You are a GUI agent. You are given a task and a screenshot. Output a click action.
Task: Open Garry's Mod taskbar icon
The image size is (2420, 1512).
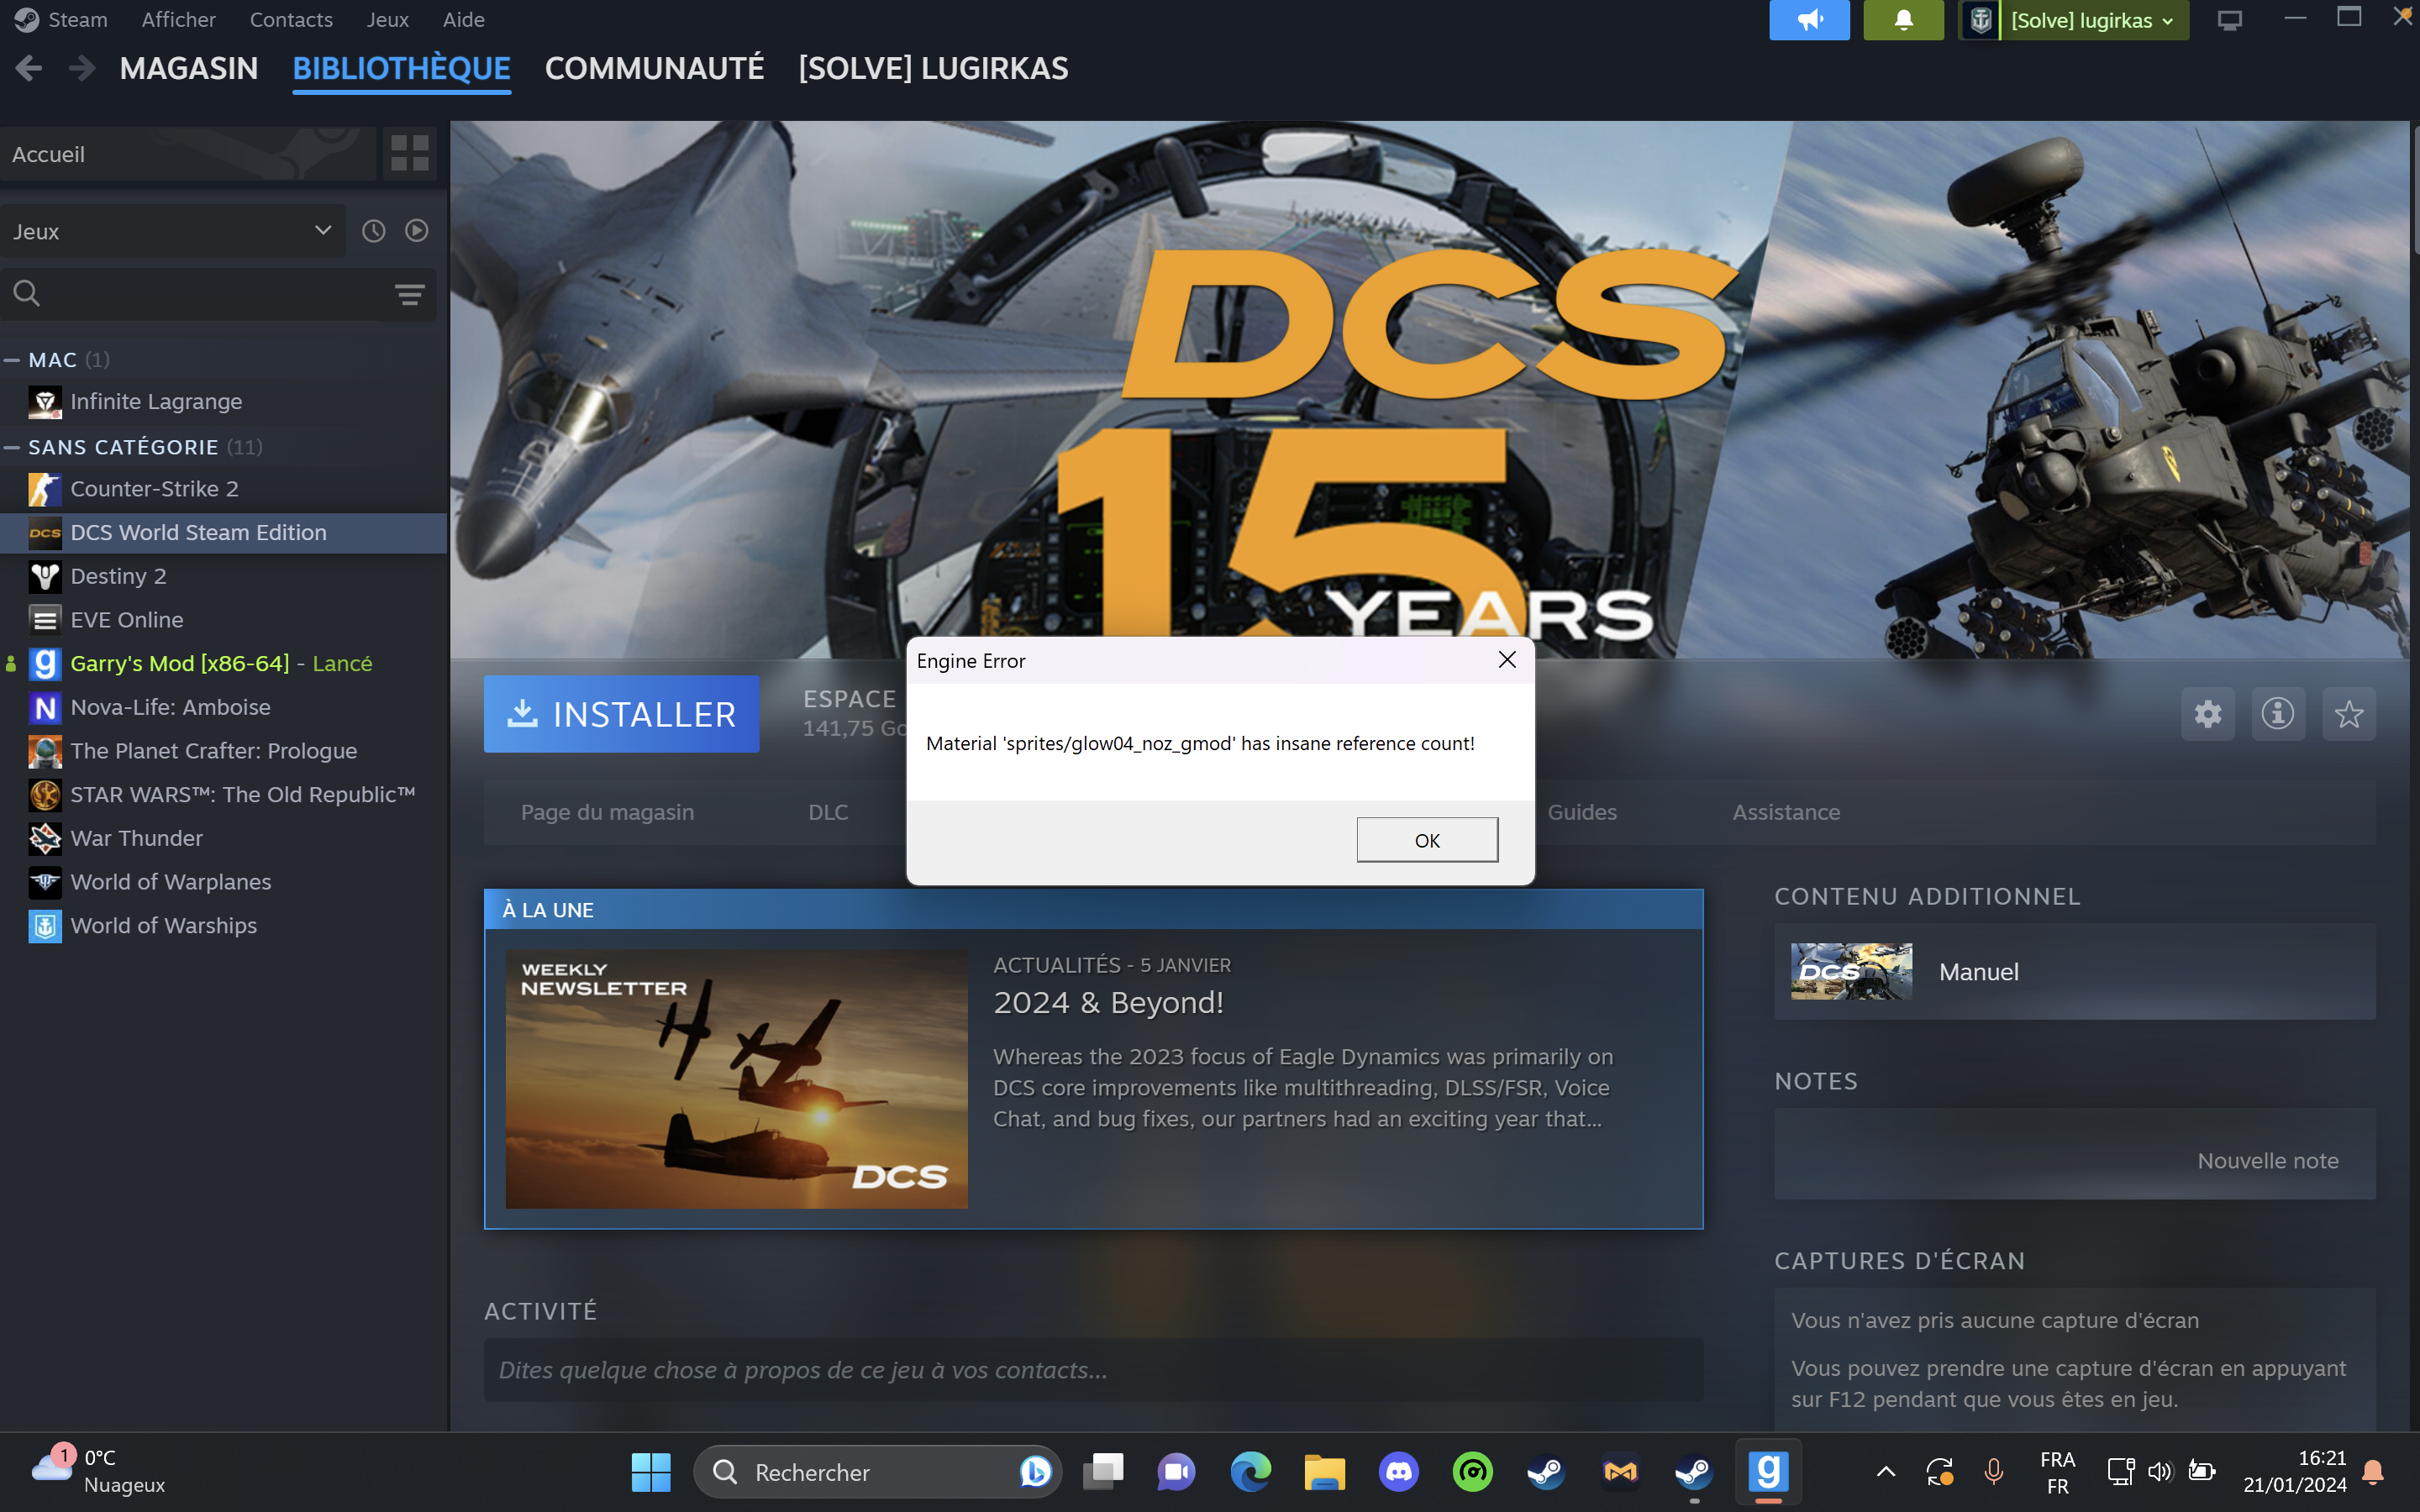point(1768,1472)
